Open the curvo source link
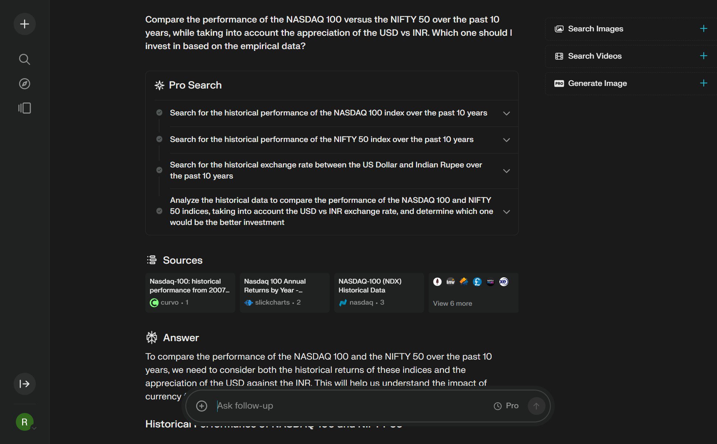This screenshot has height=444, width=717. tap(190, 291)
